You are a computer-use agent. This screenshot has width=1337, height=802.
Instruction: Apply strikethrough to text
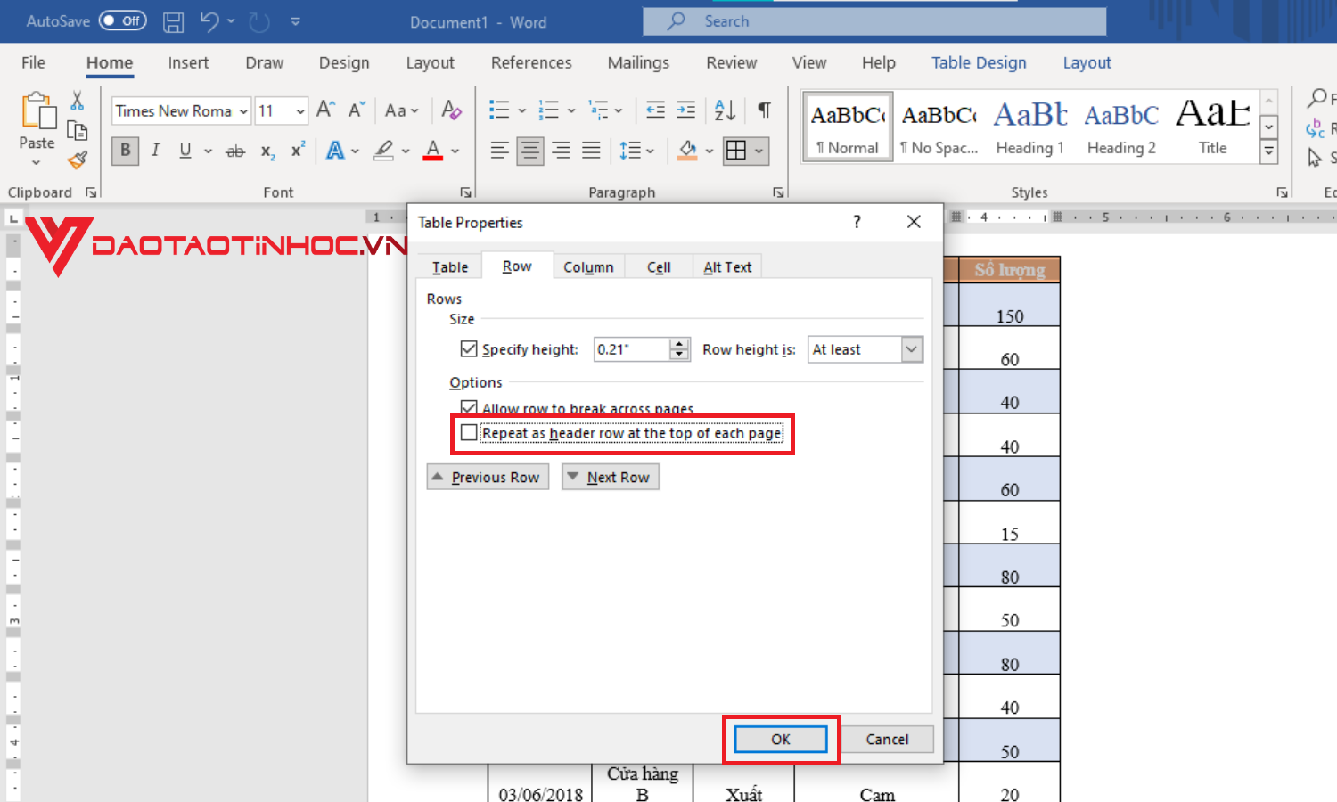pos(235,151)
